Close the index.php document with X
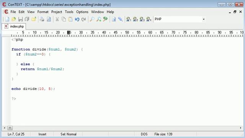The height and width of the screenshot is (138, 245). tap(240, 12)
